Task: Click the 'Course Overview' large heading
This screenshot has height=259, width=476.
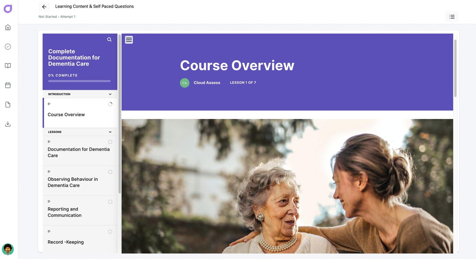Action: point(237,65)
